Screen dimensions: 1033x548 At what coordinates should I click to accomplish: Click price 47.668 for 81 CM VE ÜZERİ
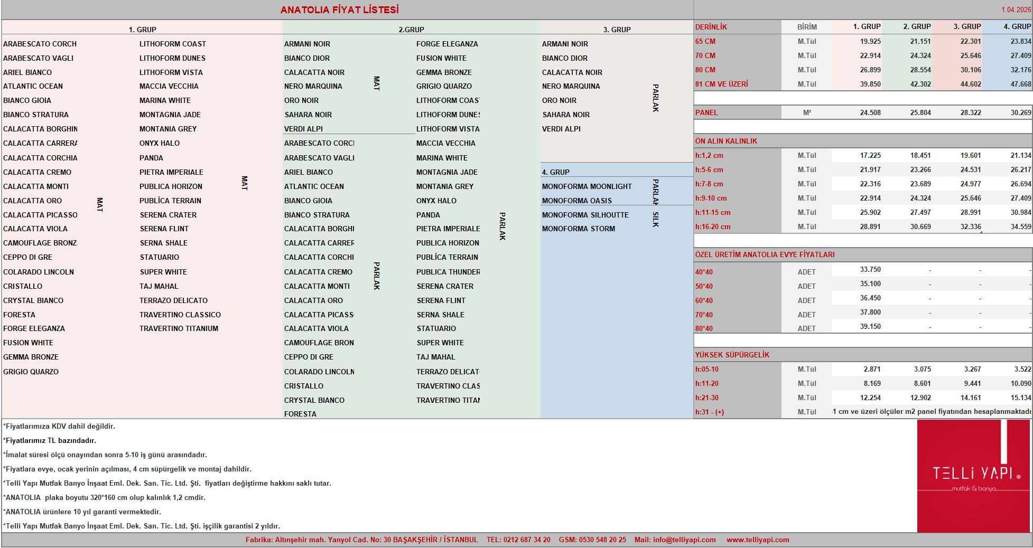pos(1021,84)
